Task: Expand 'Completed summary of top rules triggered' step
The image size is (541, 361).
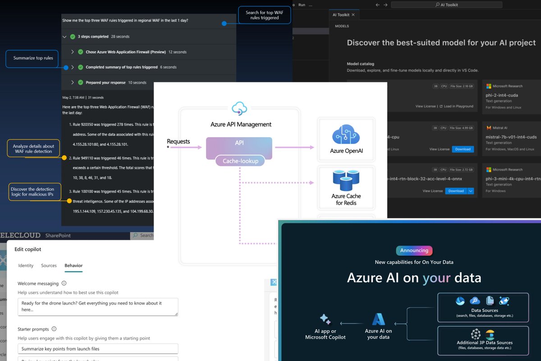Action: (73, 67)
